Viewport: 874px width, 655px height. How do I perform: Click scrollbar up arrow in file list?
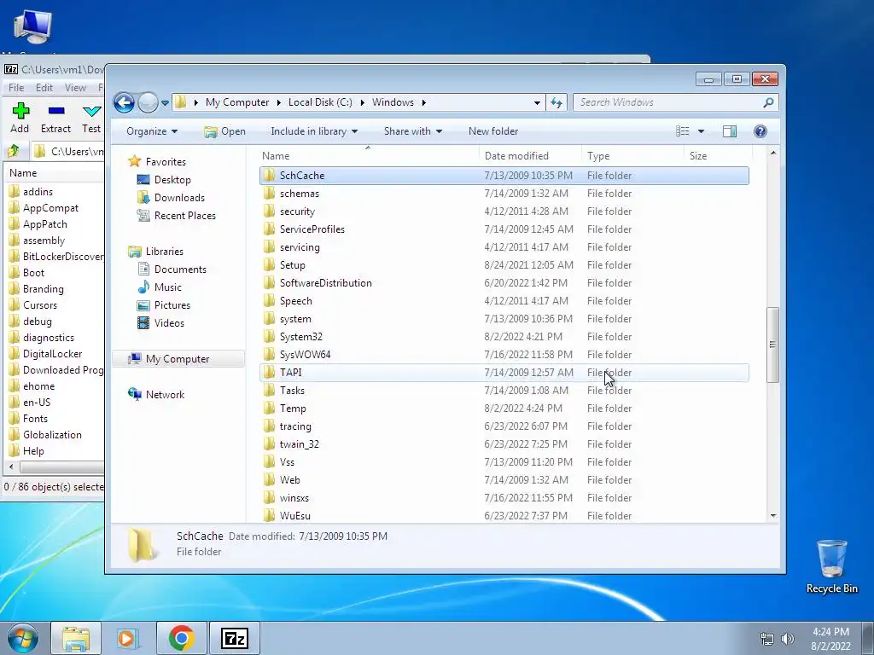773,153
